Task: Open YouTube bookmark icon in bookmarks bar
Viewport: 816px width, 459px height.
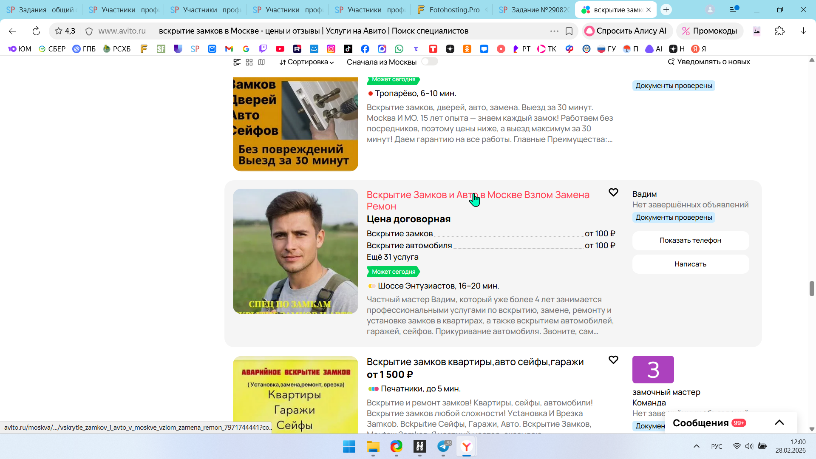Action: (x=280, y=49)
